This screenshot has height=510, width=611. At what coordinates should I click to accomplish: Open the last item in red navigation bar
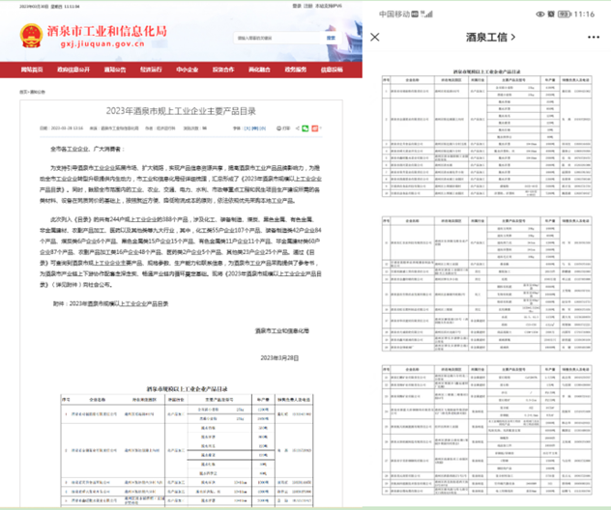[x=332, y=70]
